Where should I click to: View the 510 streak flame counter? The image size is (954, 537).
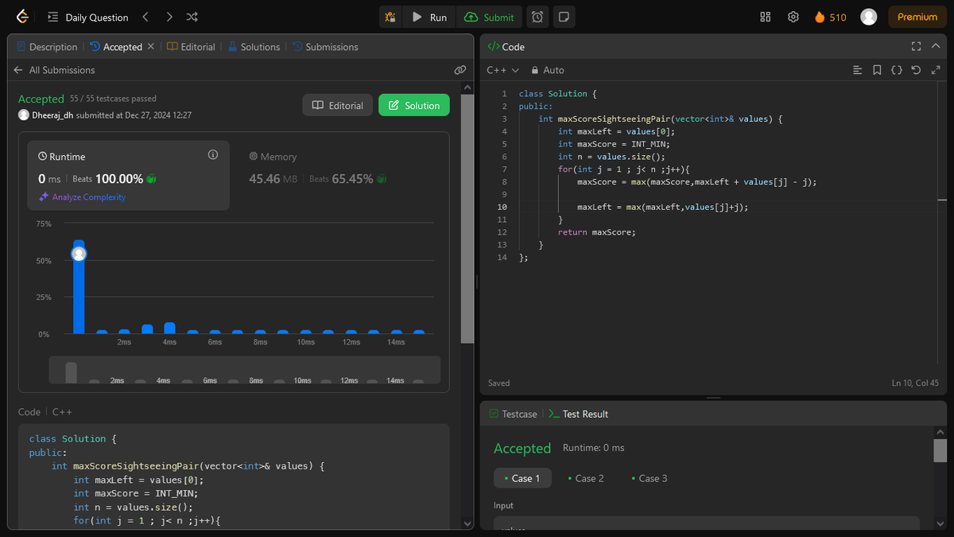pyautogui.click(x=831, y=17)
